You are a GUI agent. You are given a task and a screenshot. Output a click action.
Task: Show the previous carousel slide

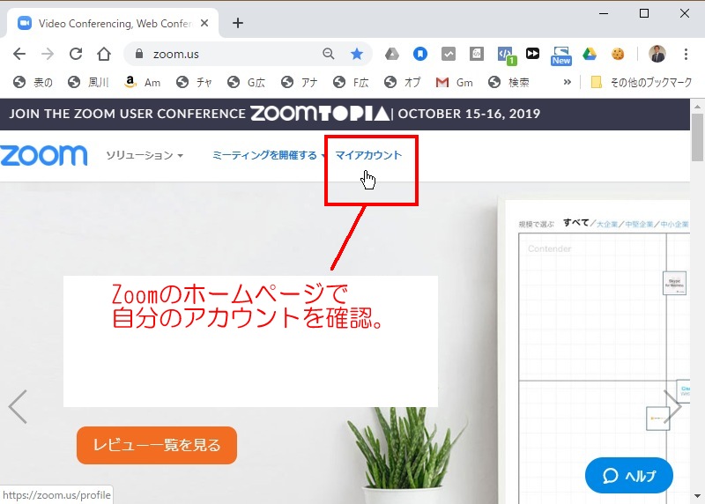point(18,406)
